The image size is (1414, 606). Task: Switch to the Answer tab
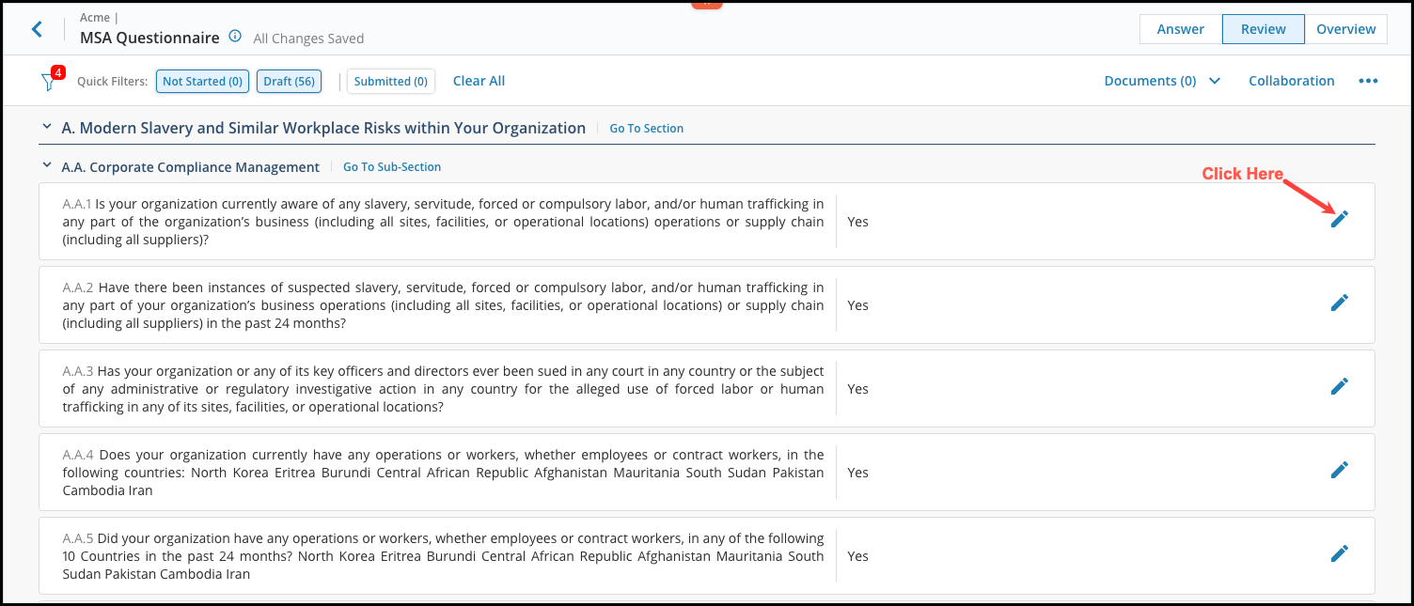[x=1181, y=29]
